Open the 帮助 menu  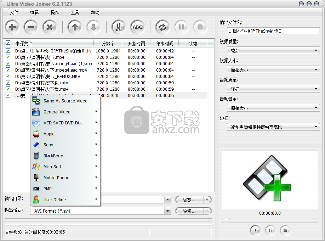(95, 12)
